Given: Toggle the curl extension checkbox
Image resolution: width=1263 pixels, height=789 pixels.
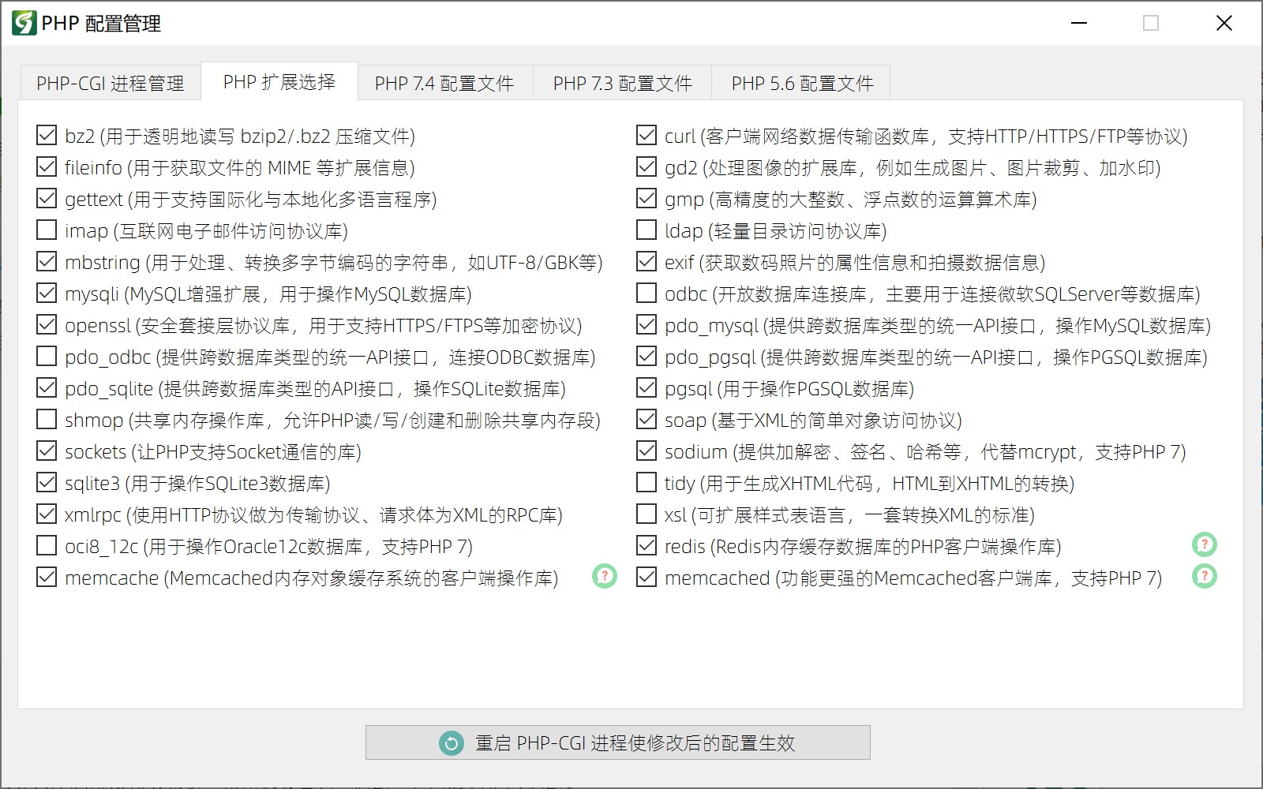Looking at the screenshot, I should 646,136.
